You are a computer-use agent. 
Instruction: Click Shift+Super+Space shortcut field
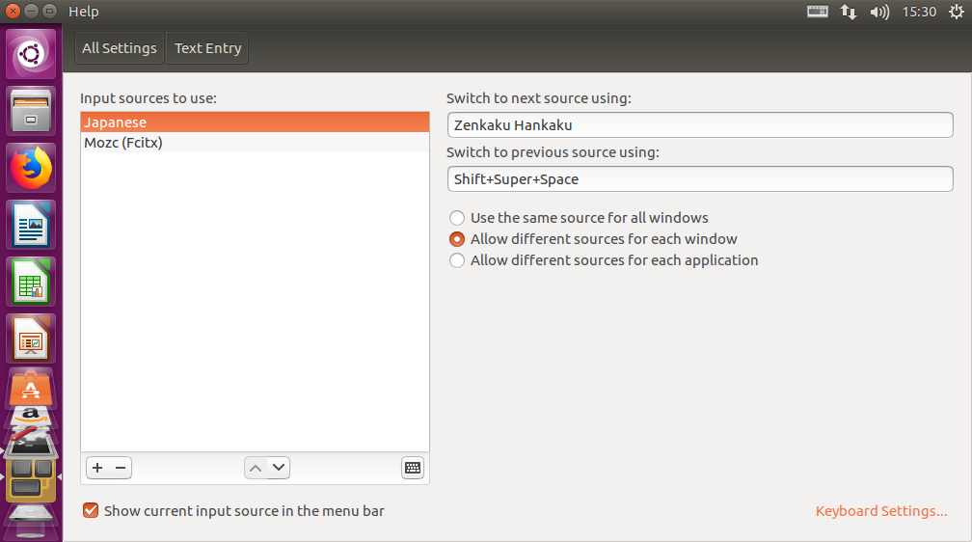(700, 179)
